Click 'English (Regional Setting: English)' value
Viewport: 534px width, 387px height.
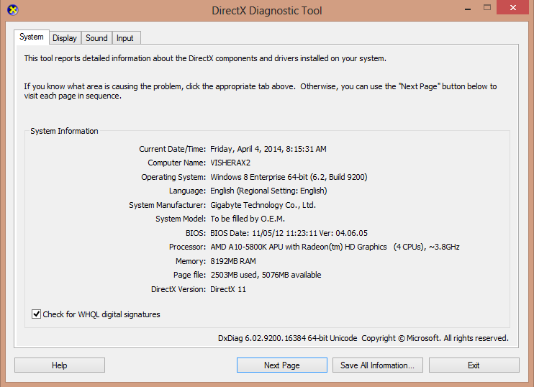(x=268, y=191)
